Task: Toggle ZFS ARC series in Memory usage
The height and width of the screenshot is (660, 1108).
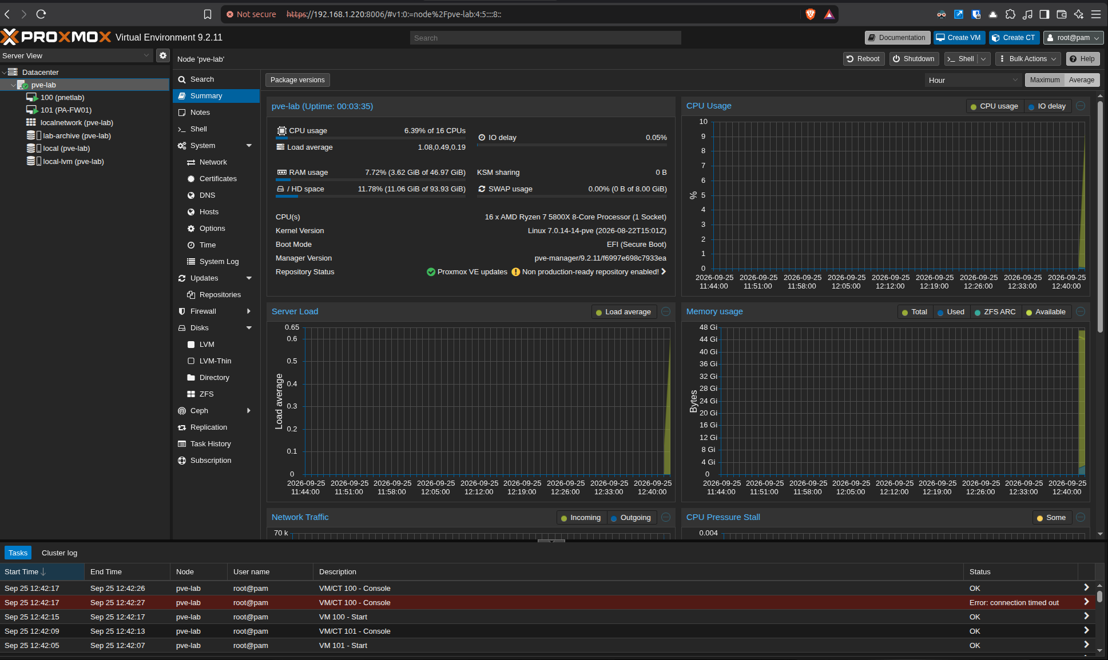Action: (995, 312)
